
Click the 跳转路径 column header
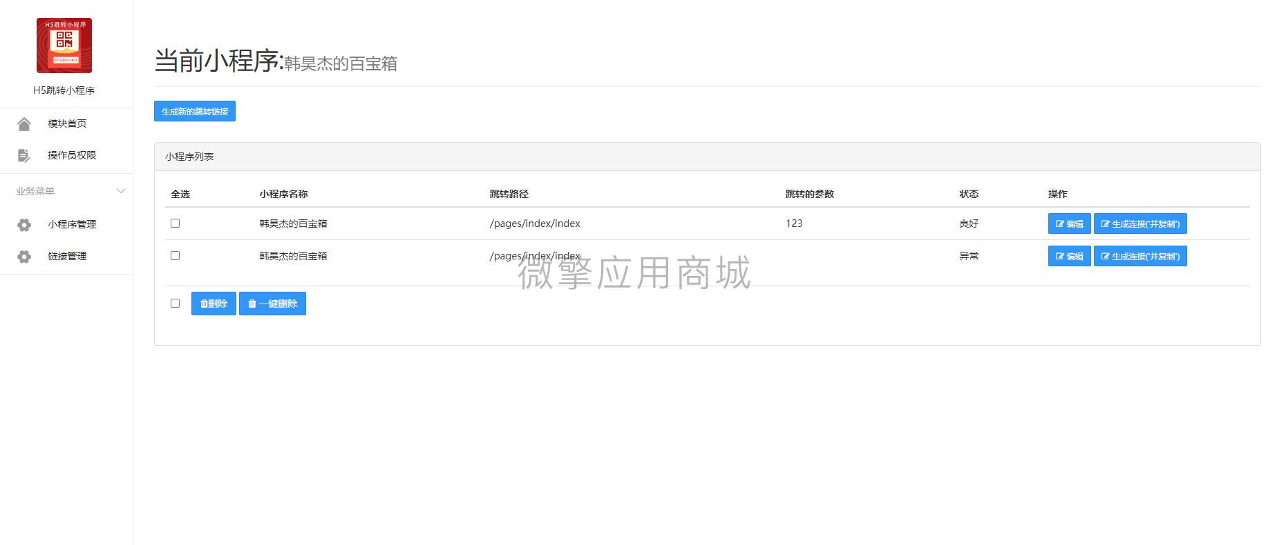[x=509, y=194]
